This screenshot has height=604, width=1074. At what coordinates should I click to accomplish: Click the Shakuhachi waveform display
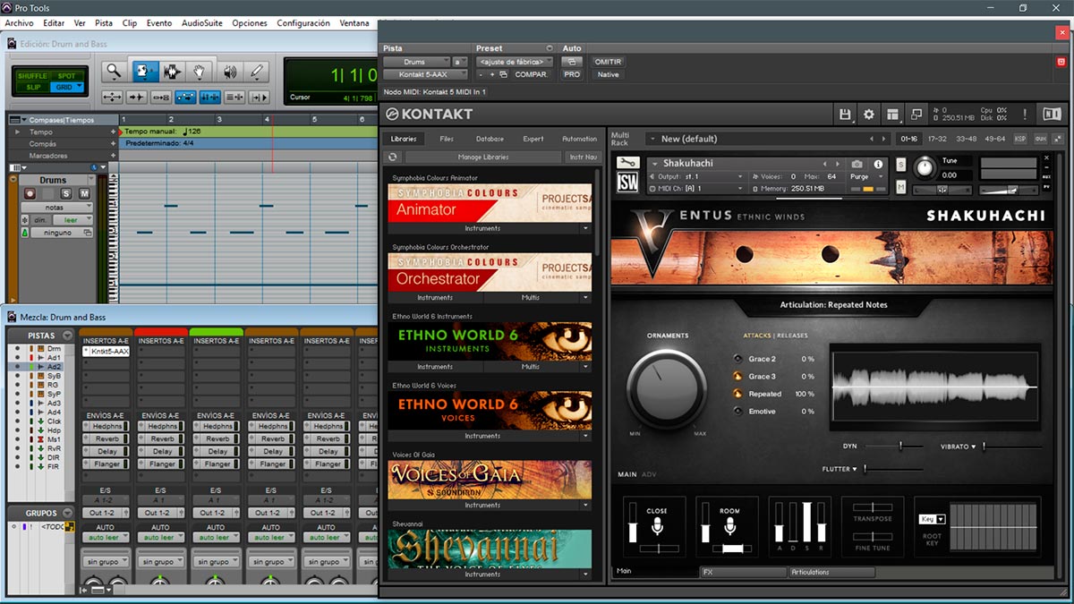pos(935,387)
